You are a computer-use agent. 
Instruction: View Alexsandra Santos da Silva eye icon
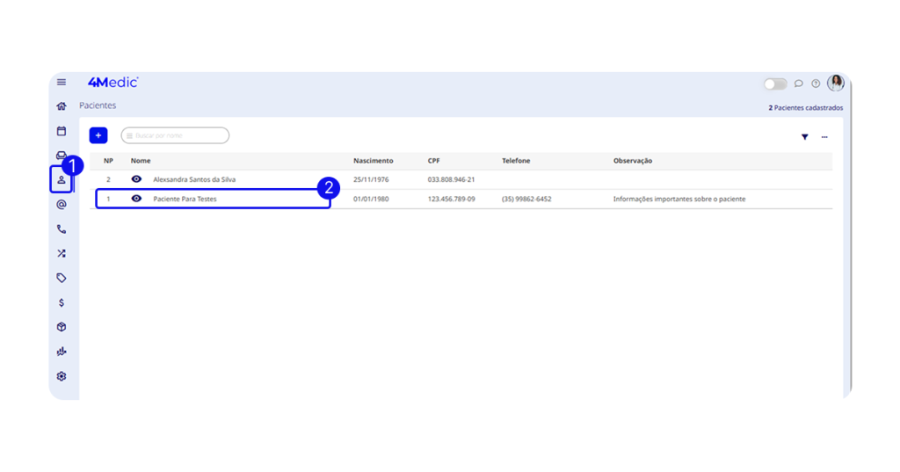coord(136,179)
